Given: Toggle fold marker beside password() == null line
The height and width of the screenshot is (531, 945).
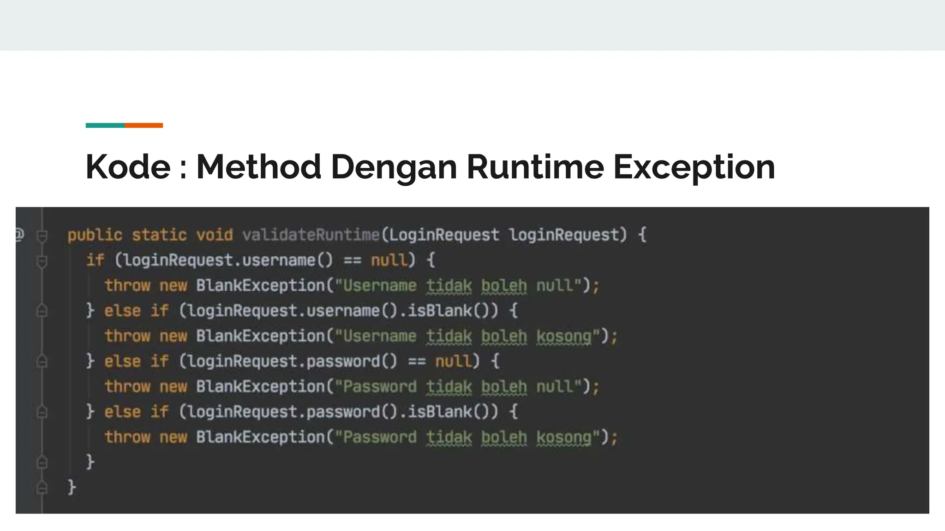Looking at the screenshot, I should click(x=42, y=361).
